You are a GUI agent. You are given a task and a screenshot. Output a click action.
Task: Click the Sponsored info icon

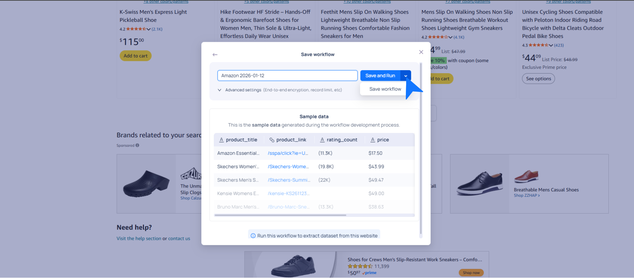click(x=138, y=145)
